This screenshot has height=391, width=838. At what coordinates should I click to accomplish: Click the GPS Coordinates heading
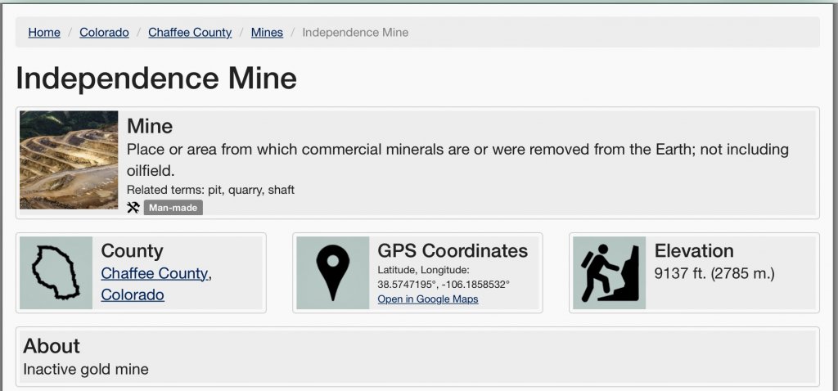point(453,251)
